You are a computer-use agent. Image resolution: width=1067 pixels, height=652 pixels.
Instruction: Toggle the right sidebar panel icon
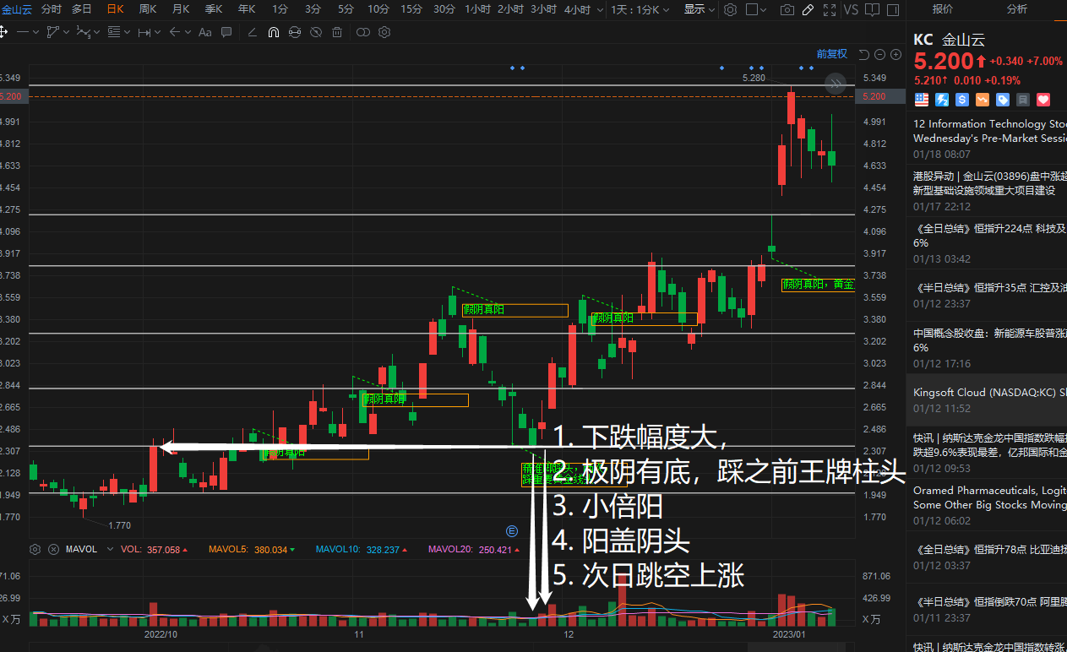(892, 9)
